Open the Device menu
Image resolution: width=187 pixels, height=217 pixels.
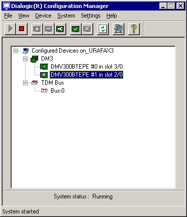click(43, 16)
